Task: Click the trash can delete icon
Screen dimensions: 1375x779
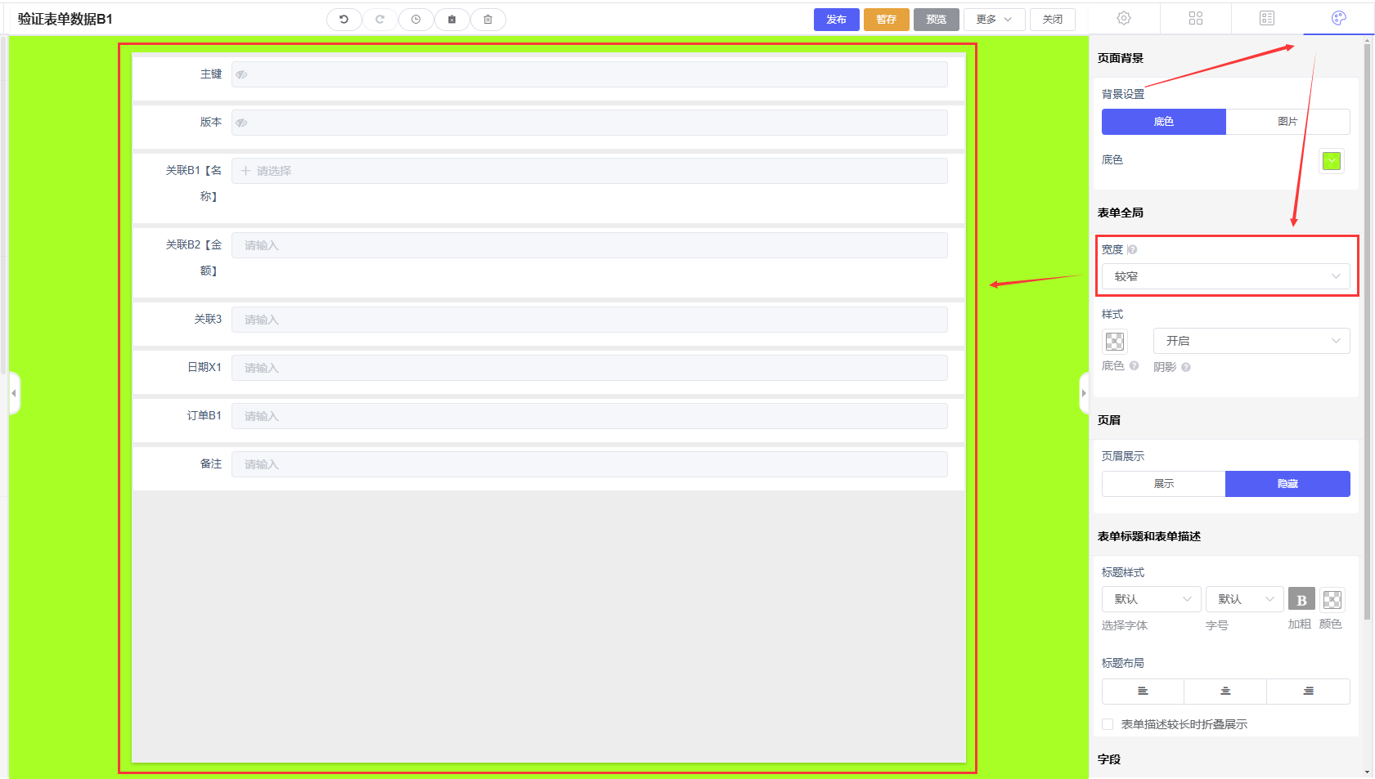Action: (488, 20)
